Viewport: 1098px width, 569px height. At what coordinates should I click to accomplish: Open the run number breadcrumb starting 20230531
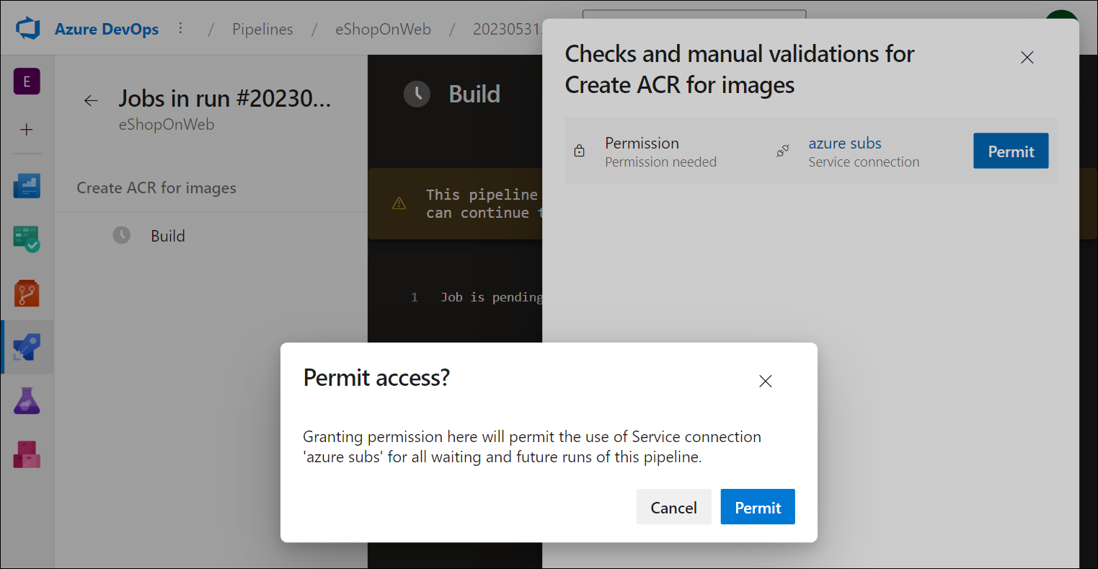pyautogui.click(x=508, y=30)
